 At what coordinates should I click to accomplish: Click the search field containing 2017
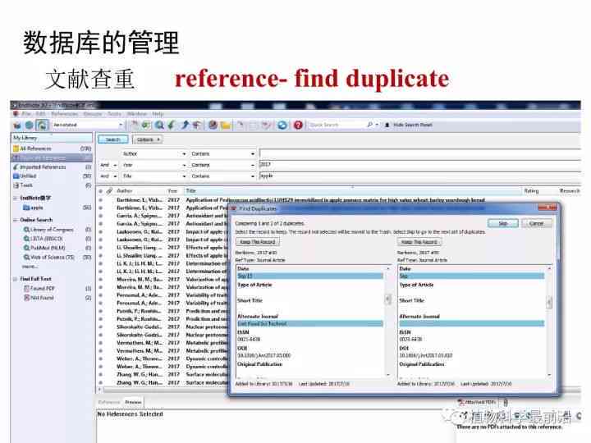coord(420,165)
